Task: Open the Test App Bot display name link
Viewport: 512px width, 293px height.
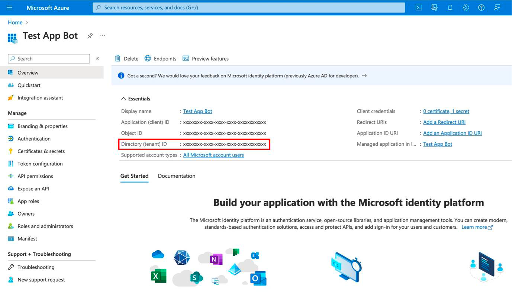Action: [197, 111]
